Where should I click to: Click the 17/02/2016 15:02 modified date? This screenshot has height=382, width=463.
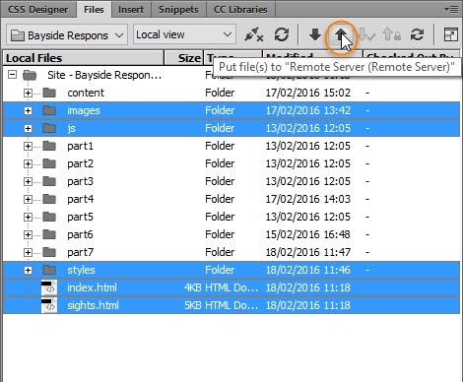pyautogui.click(x=308, y=93)
